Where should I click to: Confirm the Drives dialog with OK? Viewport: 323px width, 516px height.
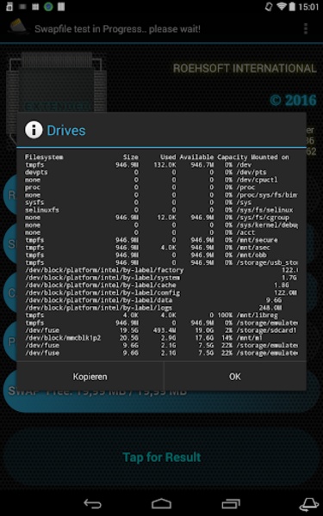(x=235, y=377)
